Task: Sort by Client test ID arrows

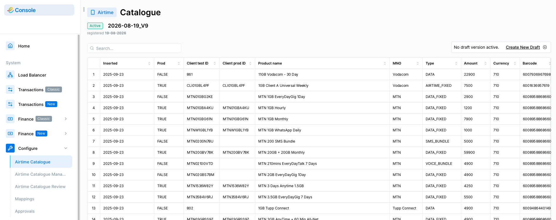Action: (215, 63)
